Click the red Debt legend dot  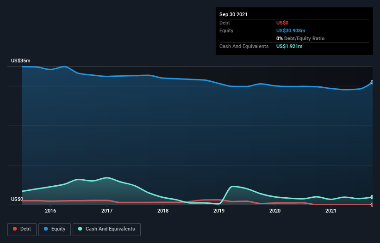(15, 229)
